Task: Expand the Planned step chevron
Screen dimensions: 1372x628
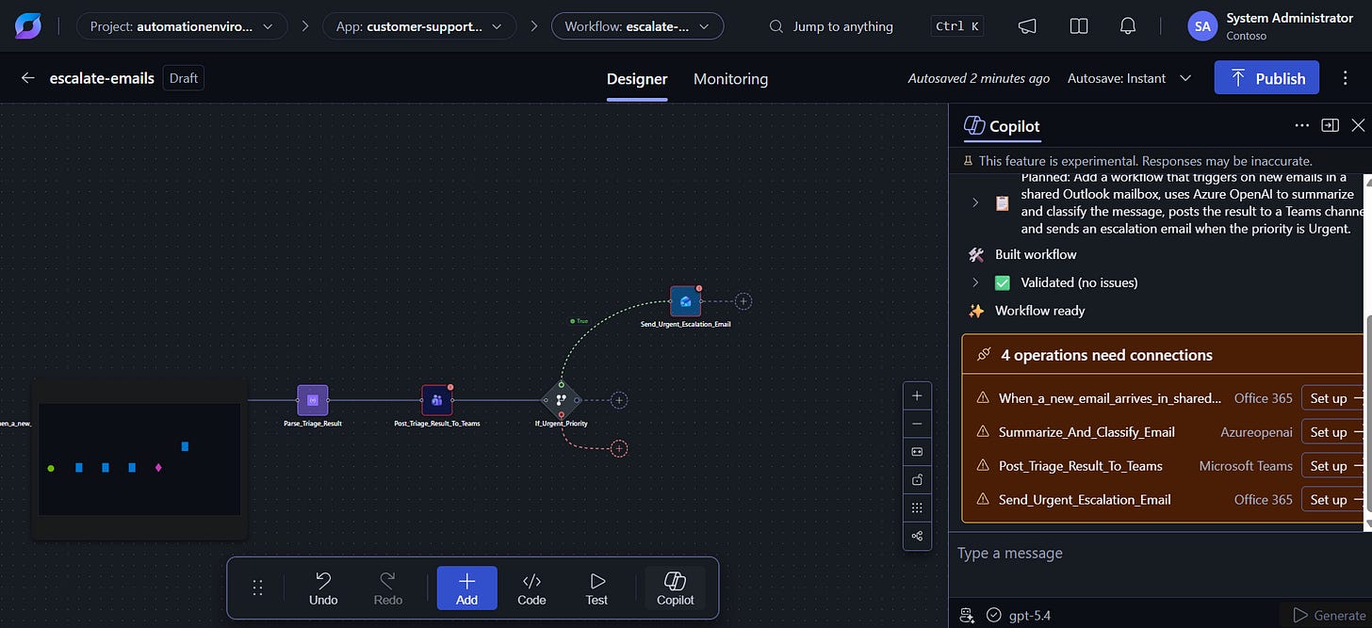Action: coord(975,202)
